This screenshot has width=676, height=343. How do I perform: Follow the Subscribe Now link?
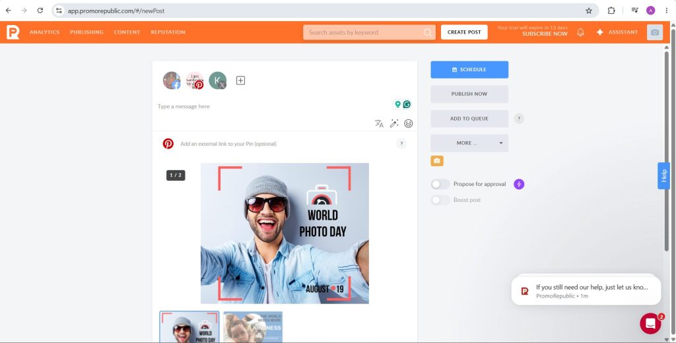tap(545, 34)
